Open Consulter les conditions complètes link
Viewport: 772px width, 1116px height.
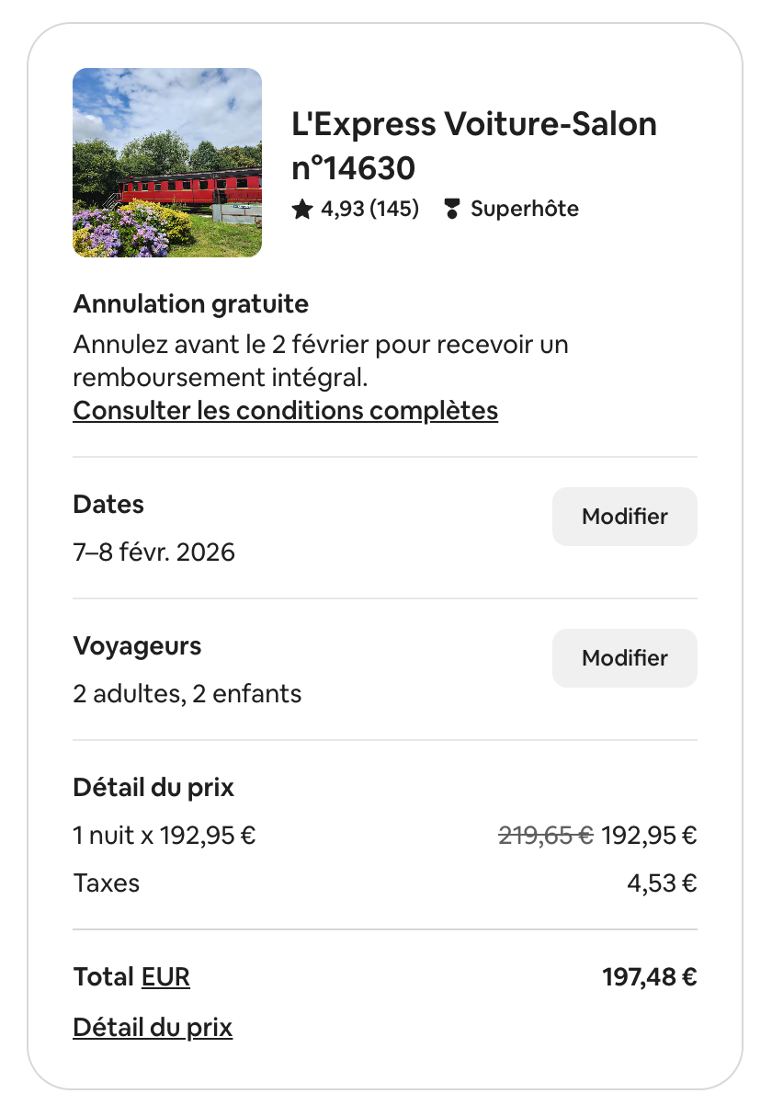click(285, 410)
